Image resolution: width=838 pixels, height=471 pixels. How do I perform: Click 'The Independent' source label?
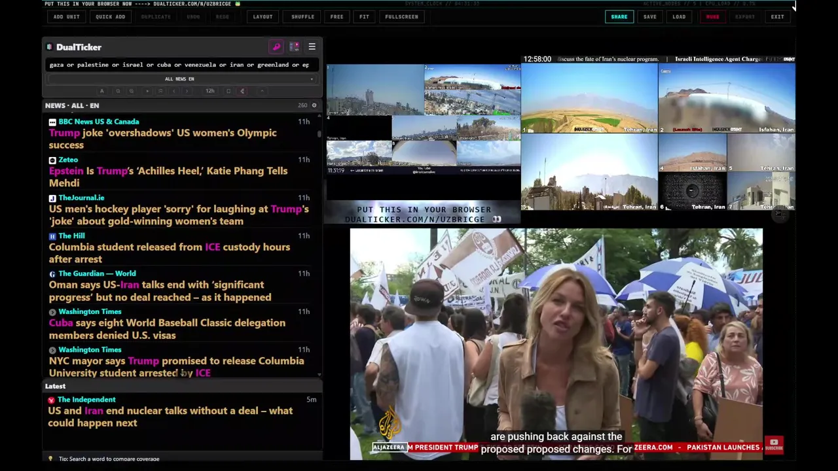86,400
